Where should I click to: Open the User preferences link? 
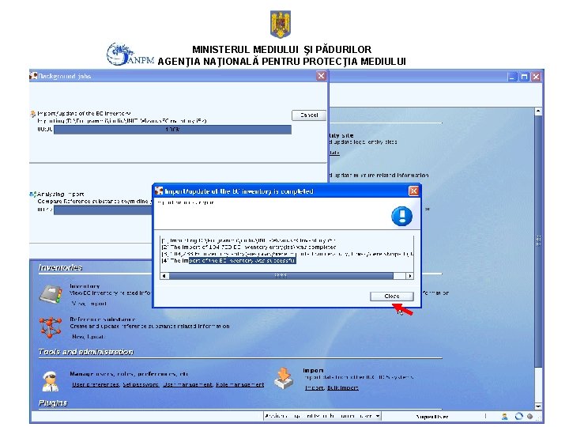coord(96,384)
